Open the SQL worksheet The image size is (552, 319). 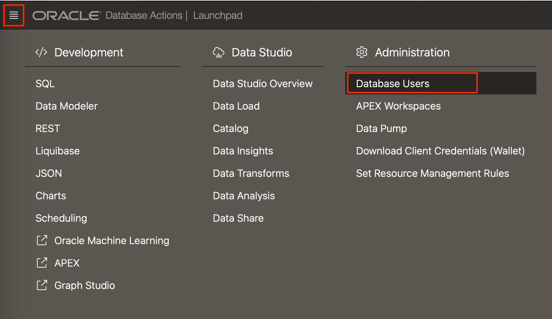click(45, 84)
